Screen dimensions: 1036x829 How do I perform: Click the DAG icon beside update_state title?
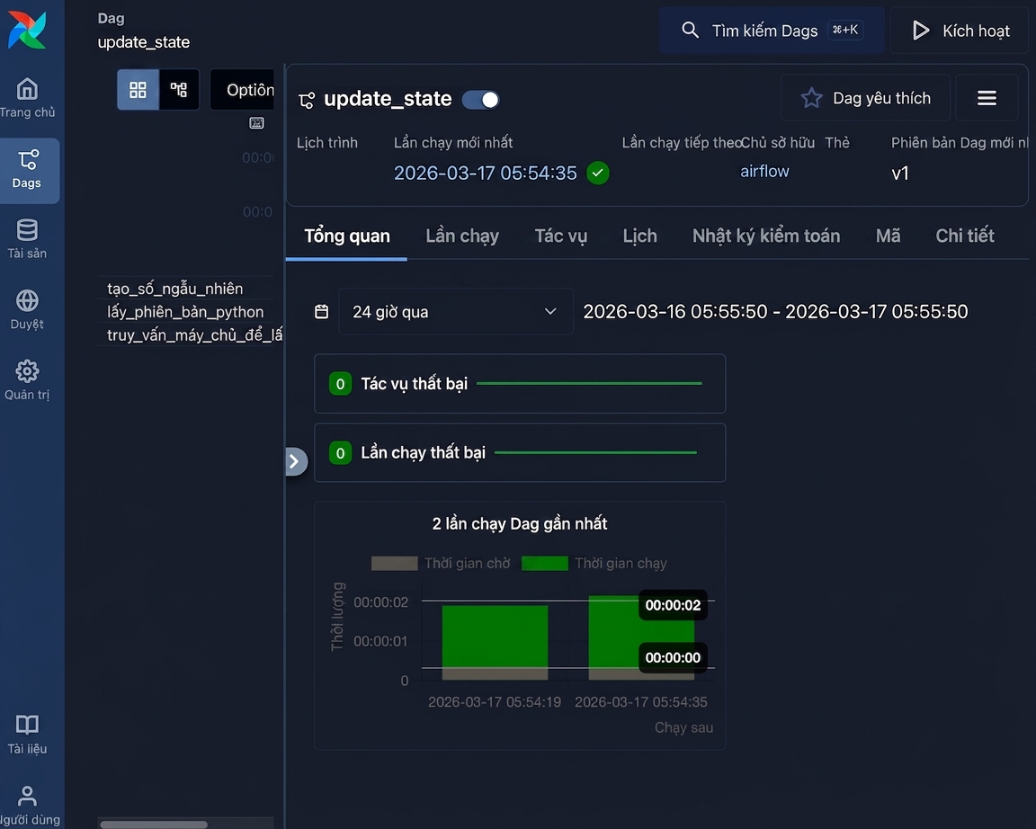pyautogui.click(x=307, y=100)
